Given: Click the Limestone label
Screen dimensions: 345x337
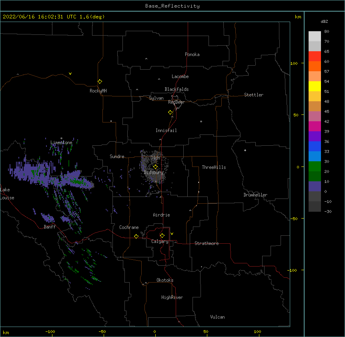Looking at the screenshot, I should tap(61, 142).
